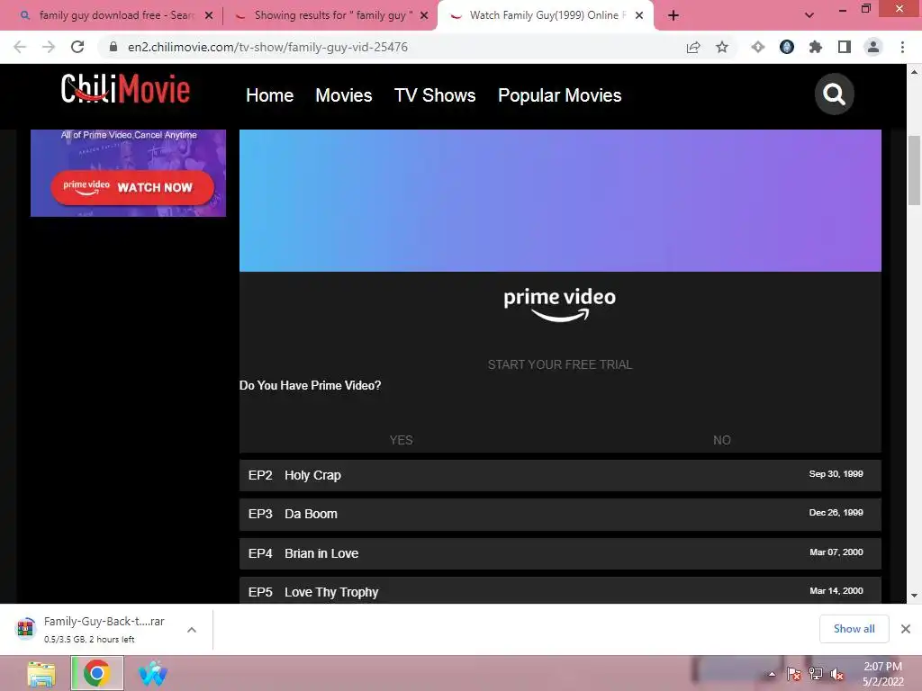Click the share page icon in address bar

693,47
